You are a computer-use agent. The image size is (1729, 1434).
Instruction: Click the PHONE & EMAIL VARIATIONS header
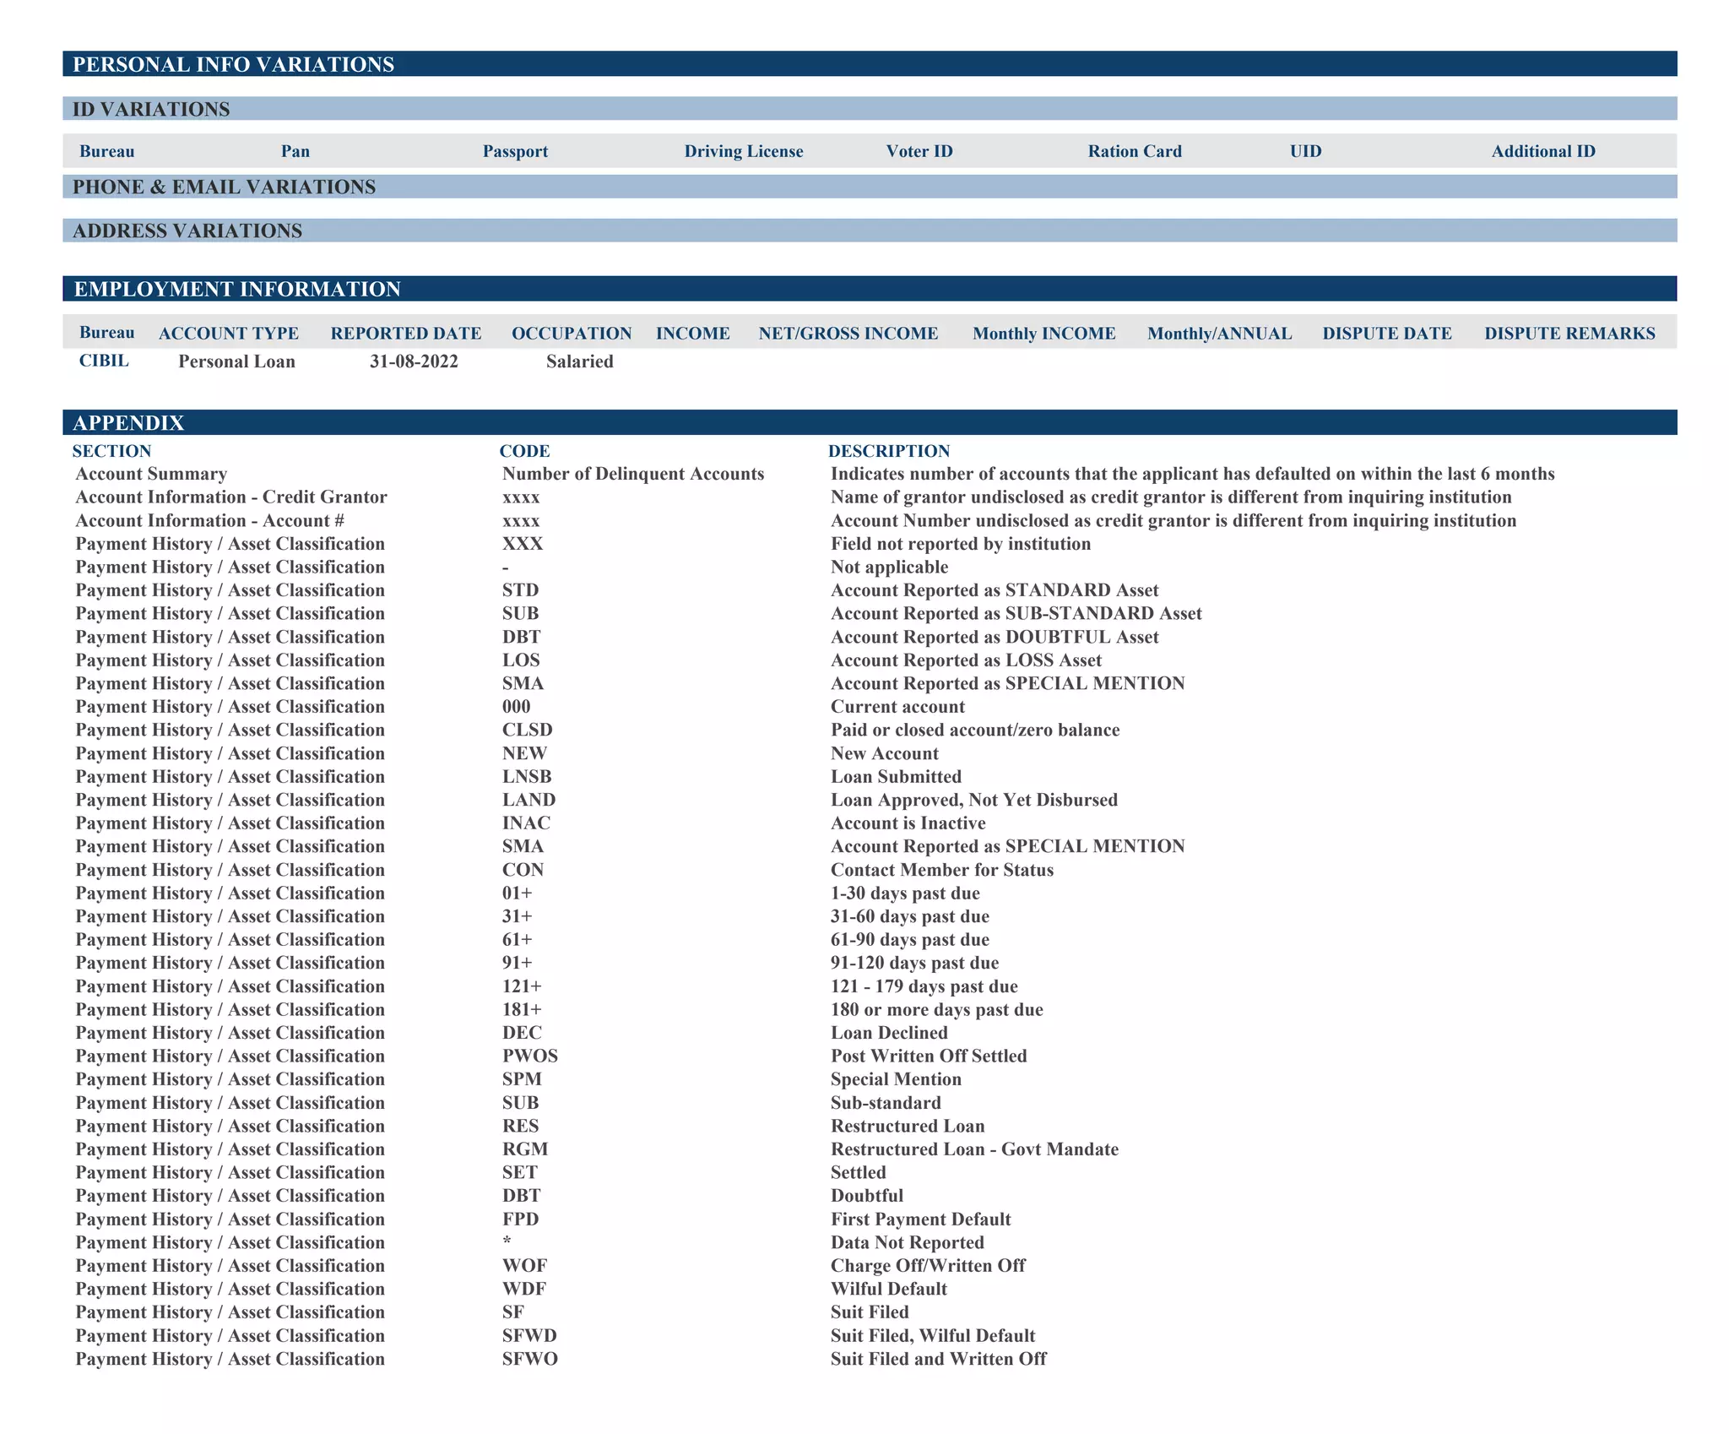pos(870,187)
